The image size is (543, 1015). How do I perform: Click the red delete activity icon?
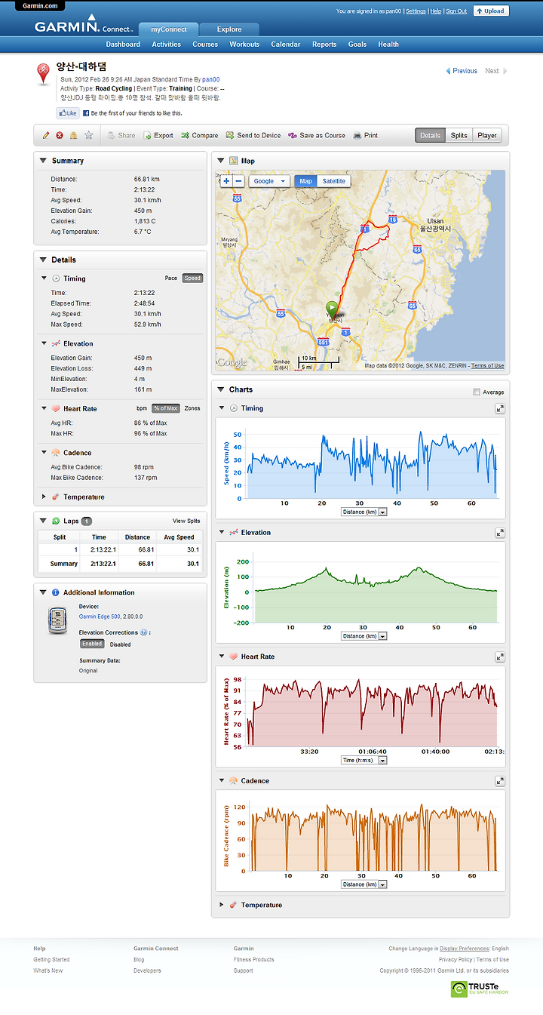(x=60, y=136)
